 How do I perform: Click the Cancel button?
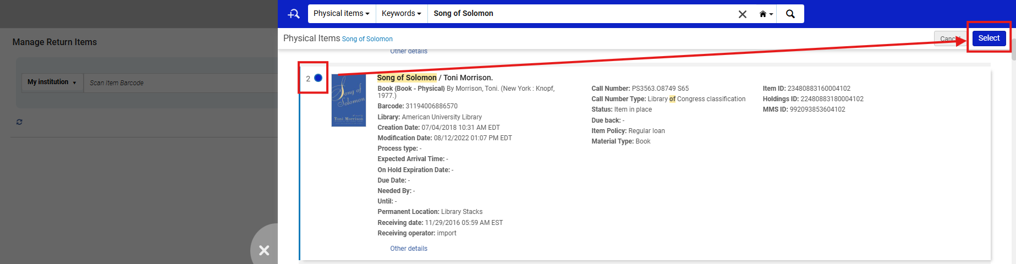pos(947,38)
